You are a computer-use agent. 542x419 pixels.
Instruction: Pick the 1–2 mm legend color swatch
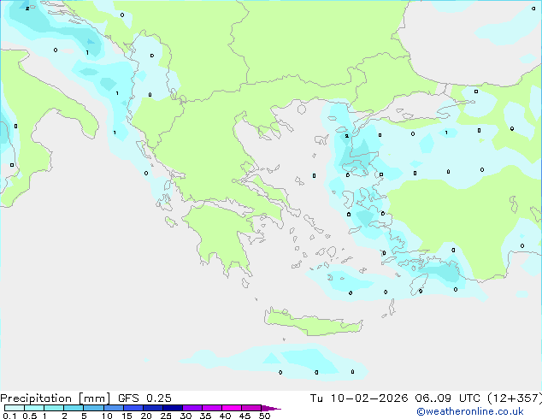pyautogui.click(x=54, y=408)
